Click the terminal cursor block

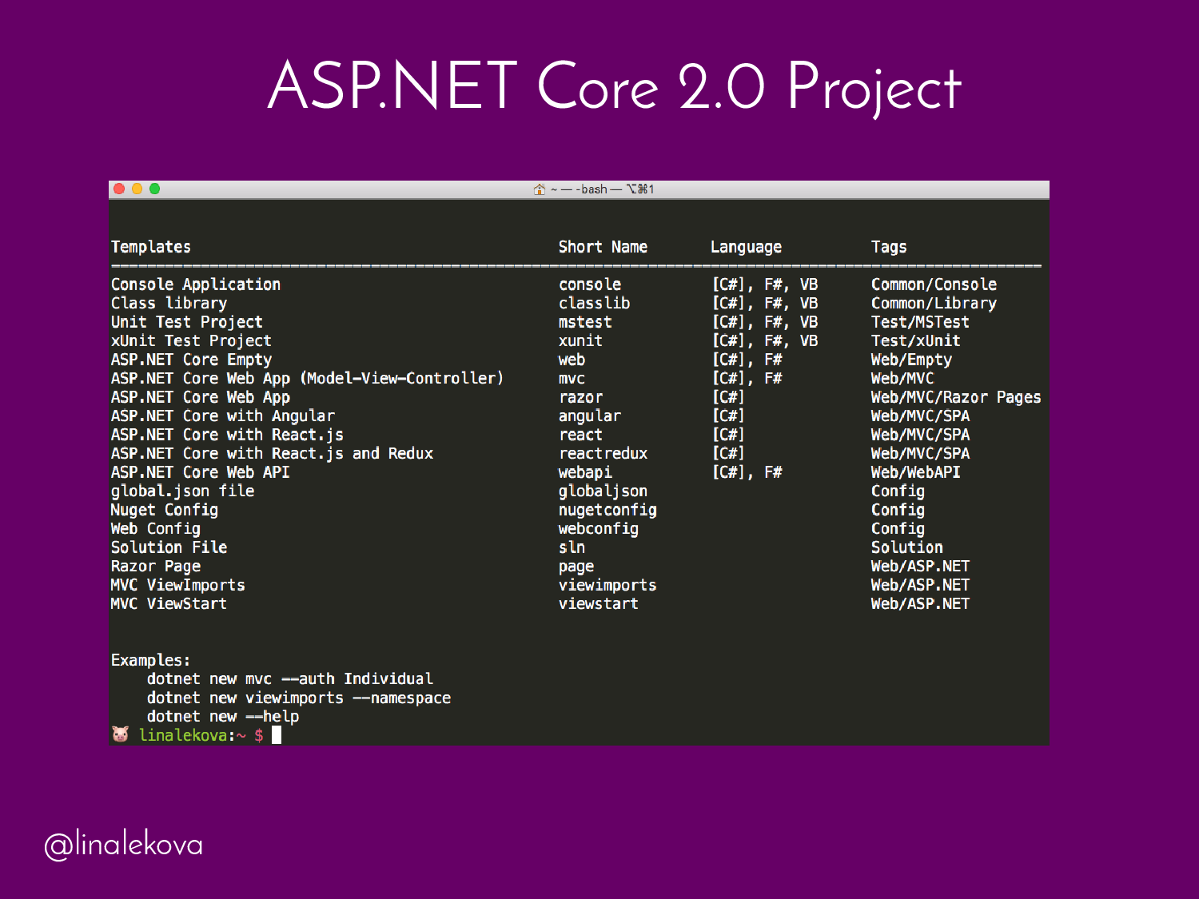tap(277, 734)
